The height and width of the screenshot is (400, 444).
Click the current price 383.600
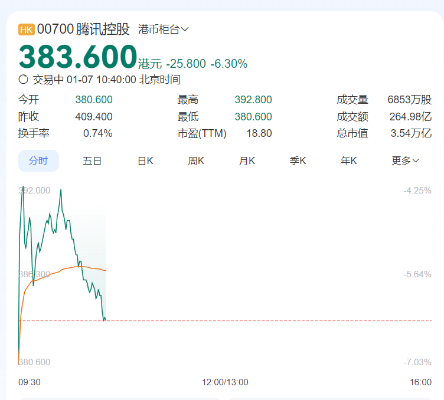pyautogui.click(x=78, y=57)
